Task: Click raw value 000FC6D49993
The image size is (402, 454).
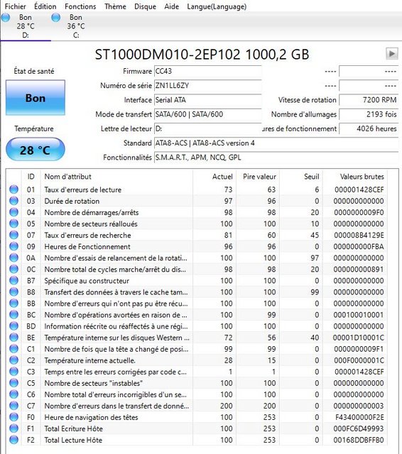Action: pos(359,428)
